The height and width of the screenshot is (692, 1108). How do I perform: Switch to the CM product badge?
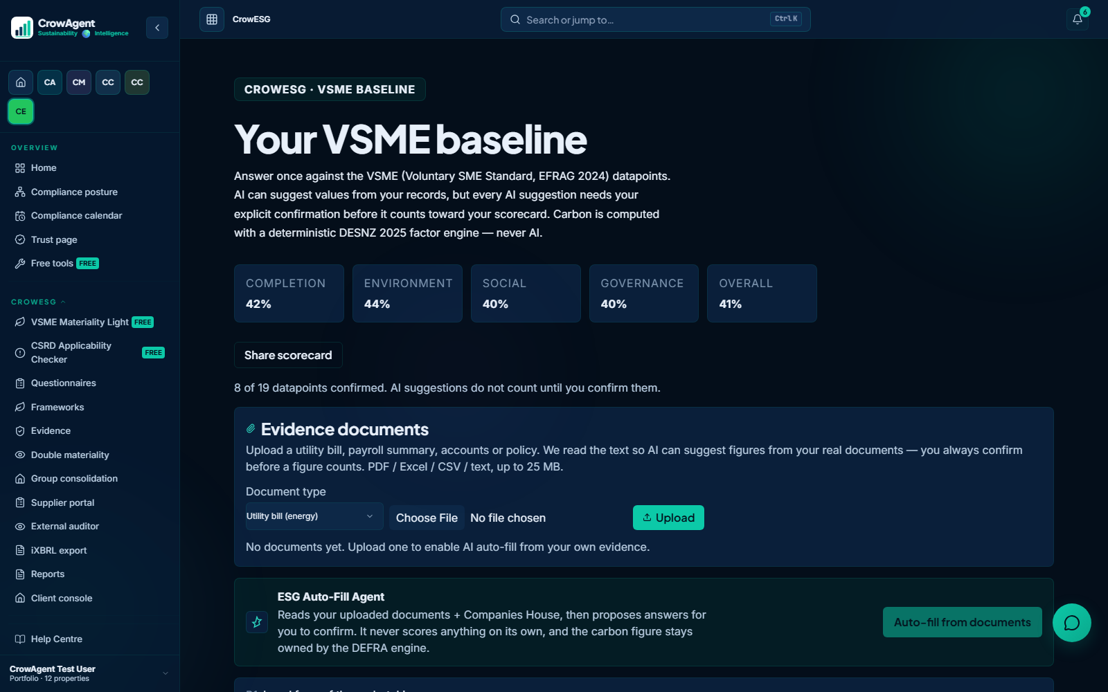79,82
